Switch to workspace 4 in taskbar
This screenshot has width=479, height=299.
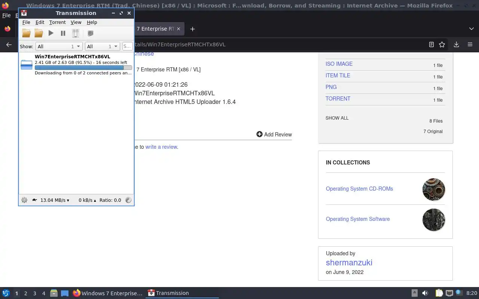(43, 293)
